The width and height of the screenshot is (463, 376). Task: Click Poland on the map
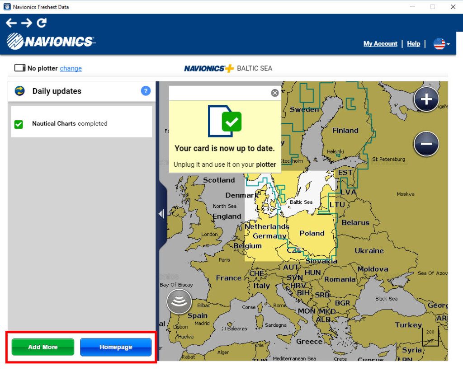pyautogui.click(x=312, y=234)
